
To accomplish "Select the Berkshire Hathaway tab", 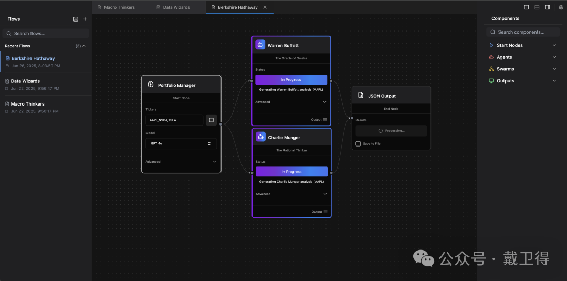I will [239, 7].
